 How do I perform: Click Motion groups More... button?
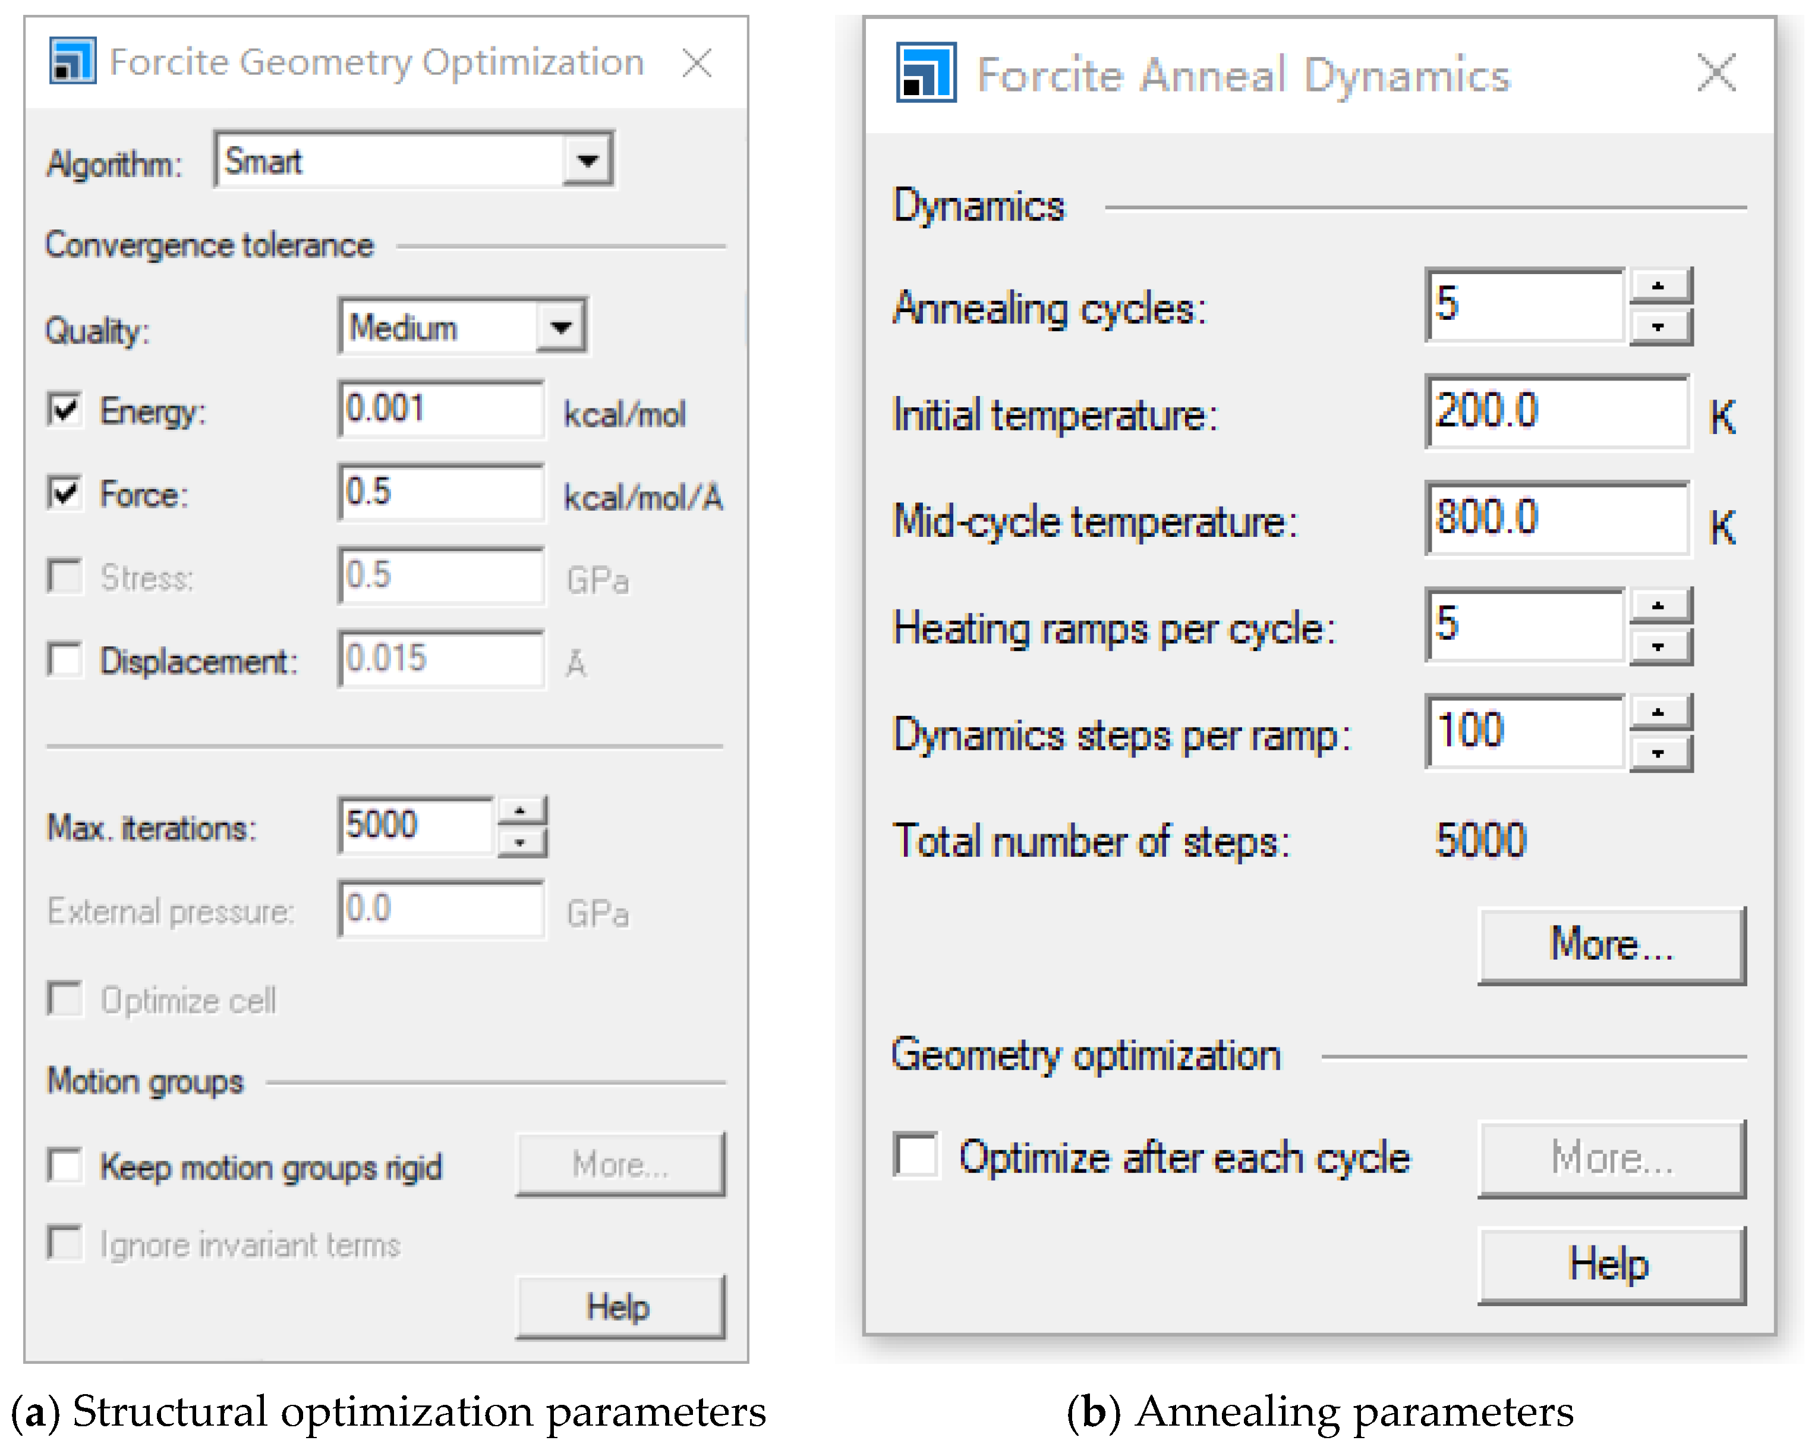point(620,1163)
